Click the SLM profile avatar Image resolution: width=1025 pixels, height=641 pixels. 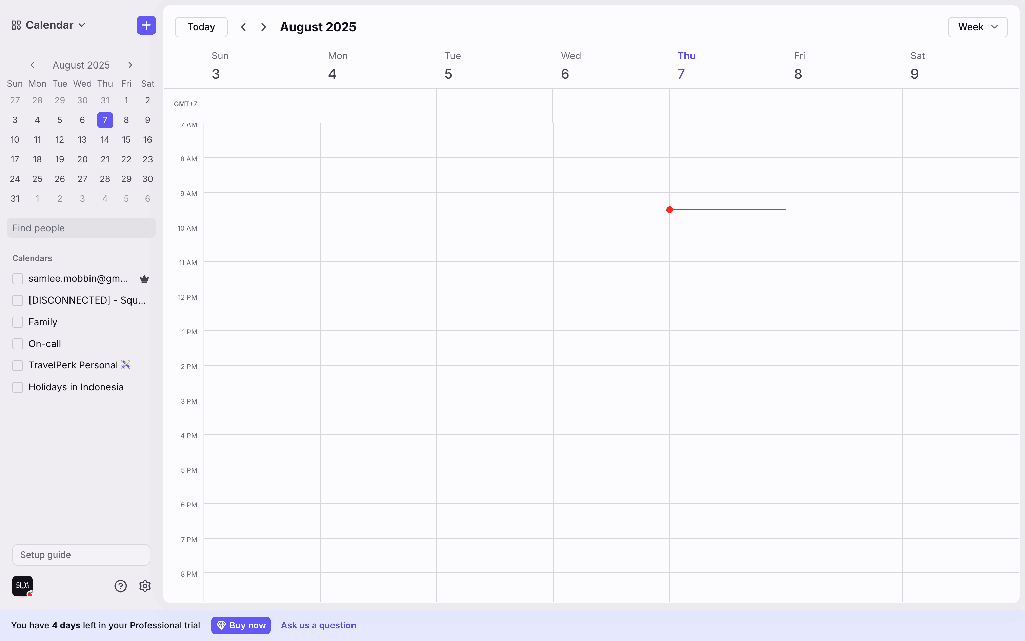22,586
